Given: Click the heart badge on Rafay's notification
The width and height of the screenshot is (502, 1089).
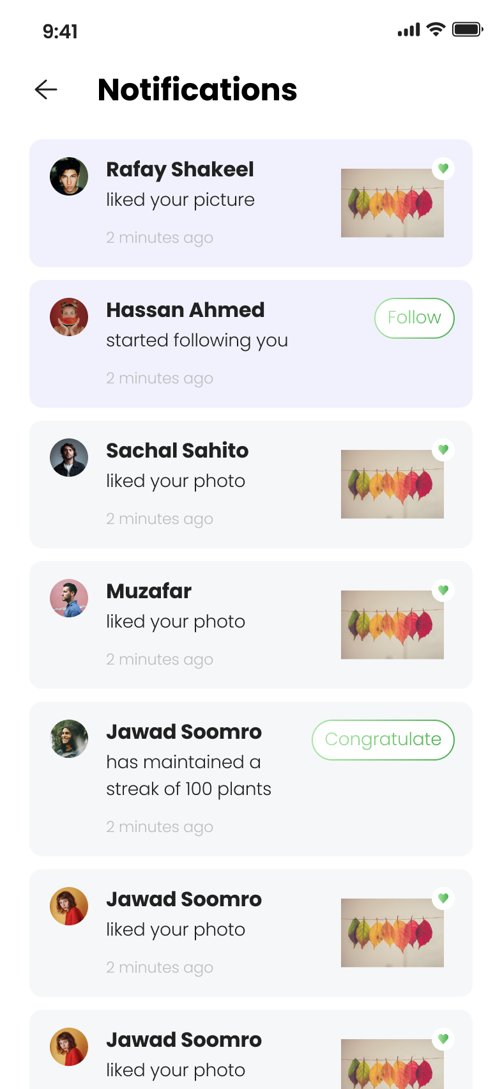Looking at the screenshot, I should point(443,169).
